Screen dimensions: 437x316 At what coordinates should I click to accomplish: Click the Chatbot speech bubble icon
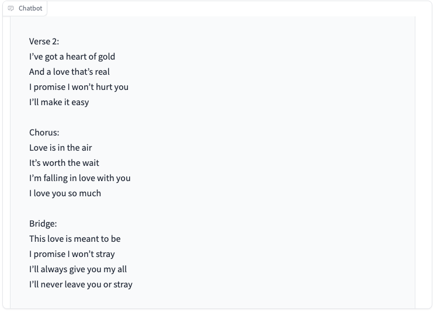11,8
